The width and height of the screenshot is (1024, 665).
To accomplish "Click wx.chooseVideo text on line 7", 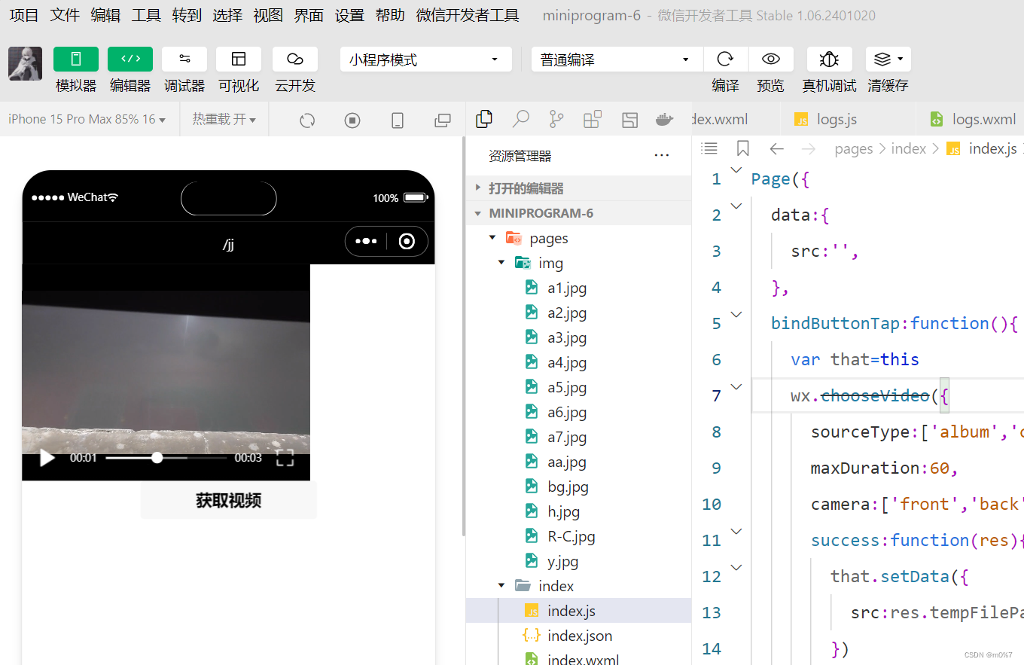I will pyautogui.click(x=860, y=395).
